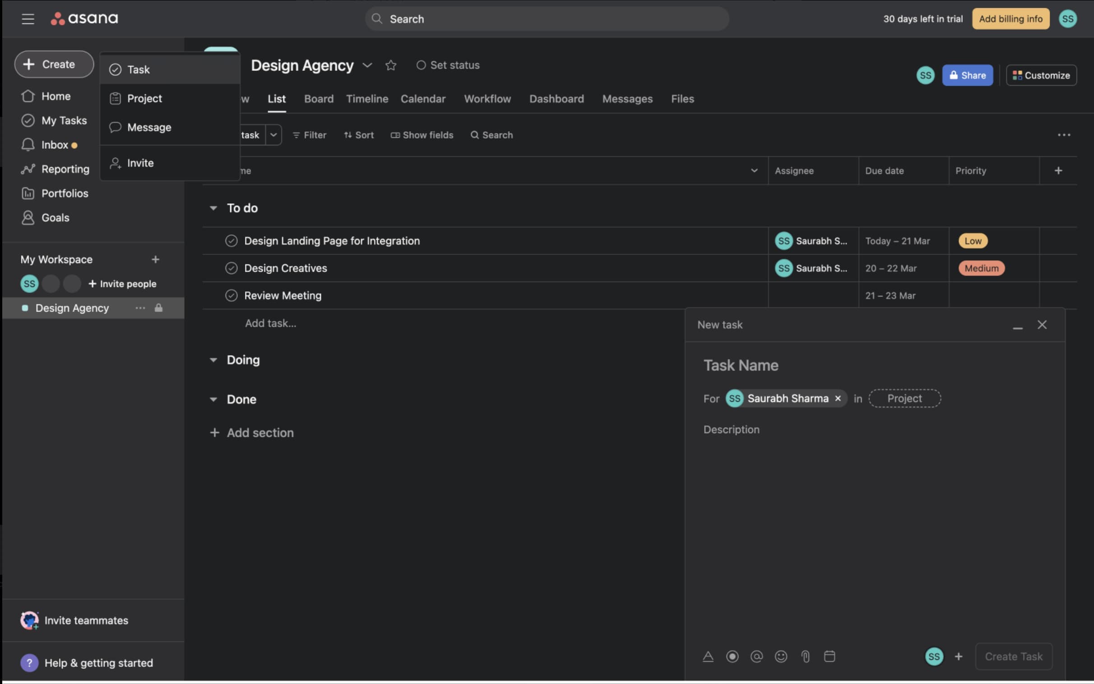The image size is (1094, 684).
Task: Collapse the To do section
Action: (213, 208)
